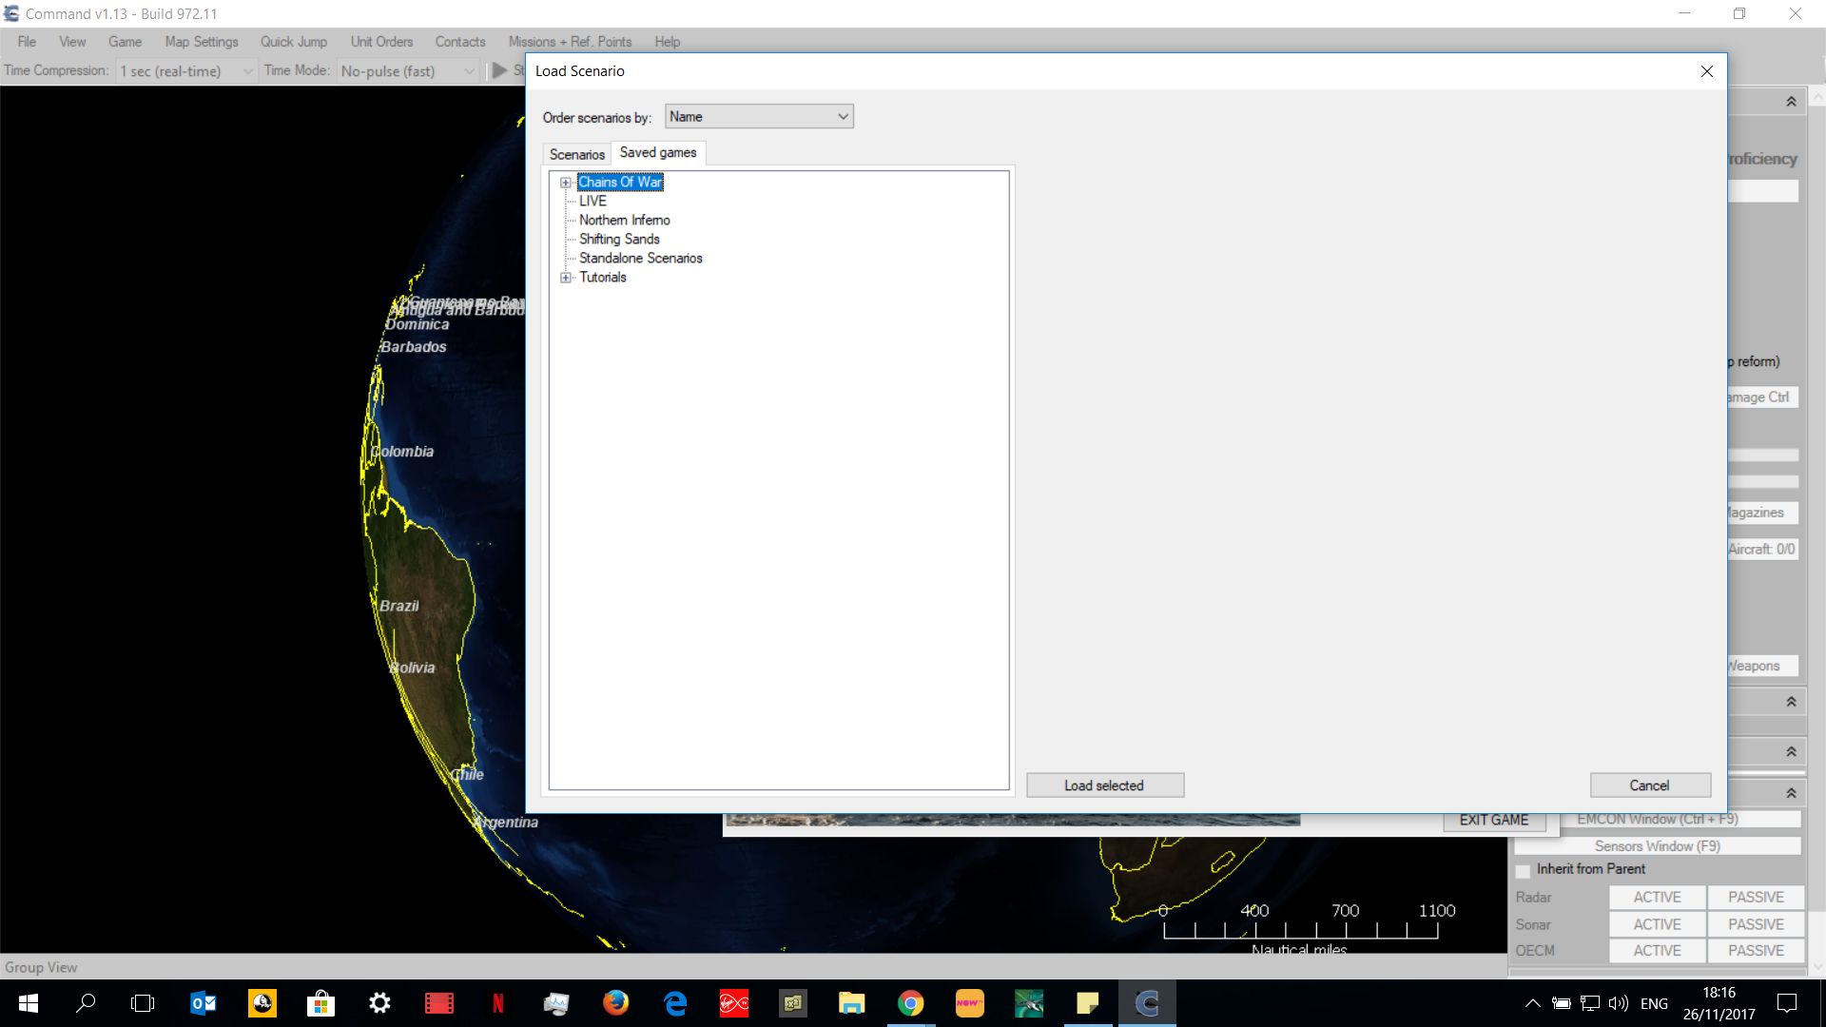Open the Order scenarios by dropdown
Viewport: 1826px width, 1027px height.
(x=758, y=116)
